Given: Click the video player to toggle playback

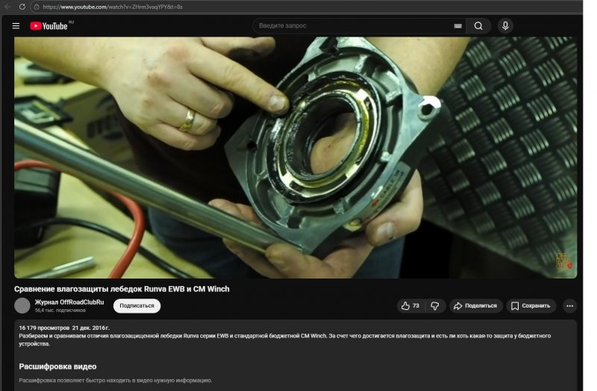Looking at the screenshot, I should [295, 156].
